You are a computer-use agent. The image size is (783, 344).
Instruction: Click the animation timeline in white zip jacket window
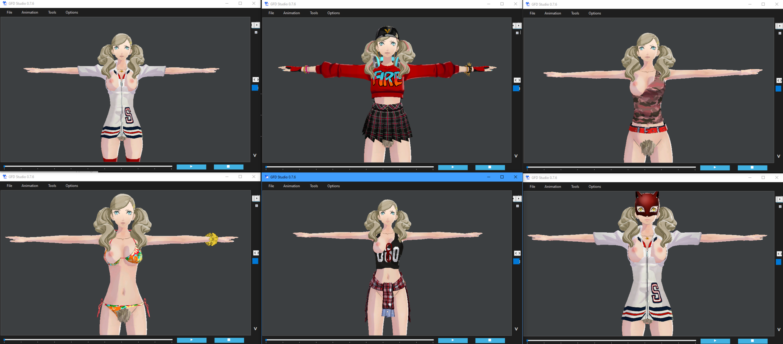88,167
